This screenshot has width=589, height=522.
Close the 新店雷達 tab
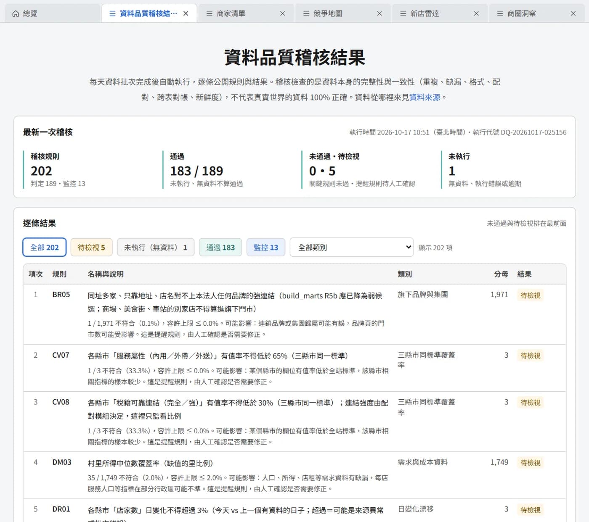tap(476, 13)
